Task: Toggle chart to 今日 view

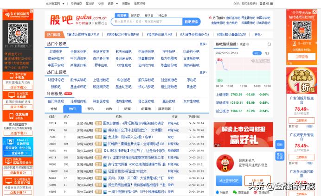Action: [x=257, y=53]
